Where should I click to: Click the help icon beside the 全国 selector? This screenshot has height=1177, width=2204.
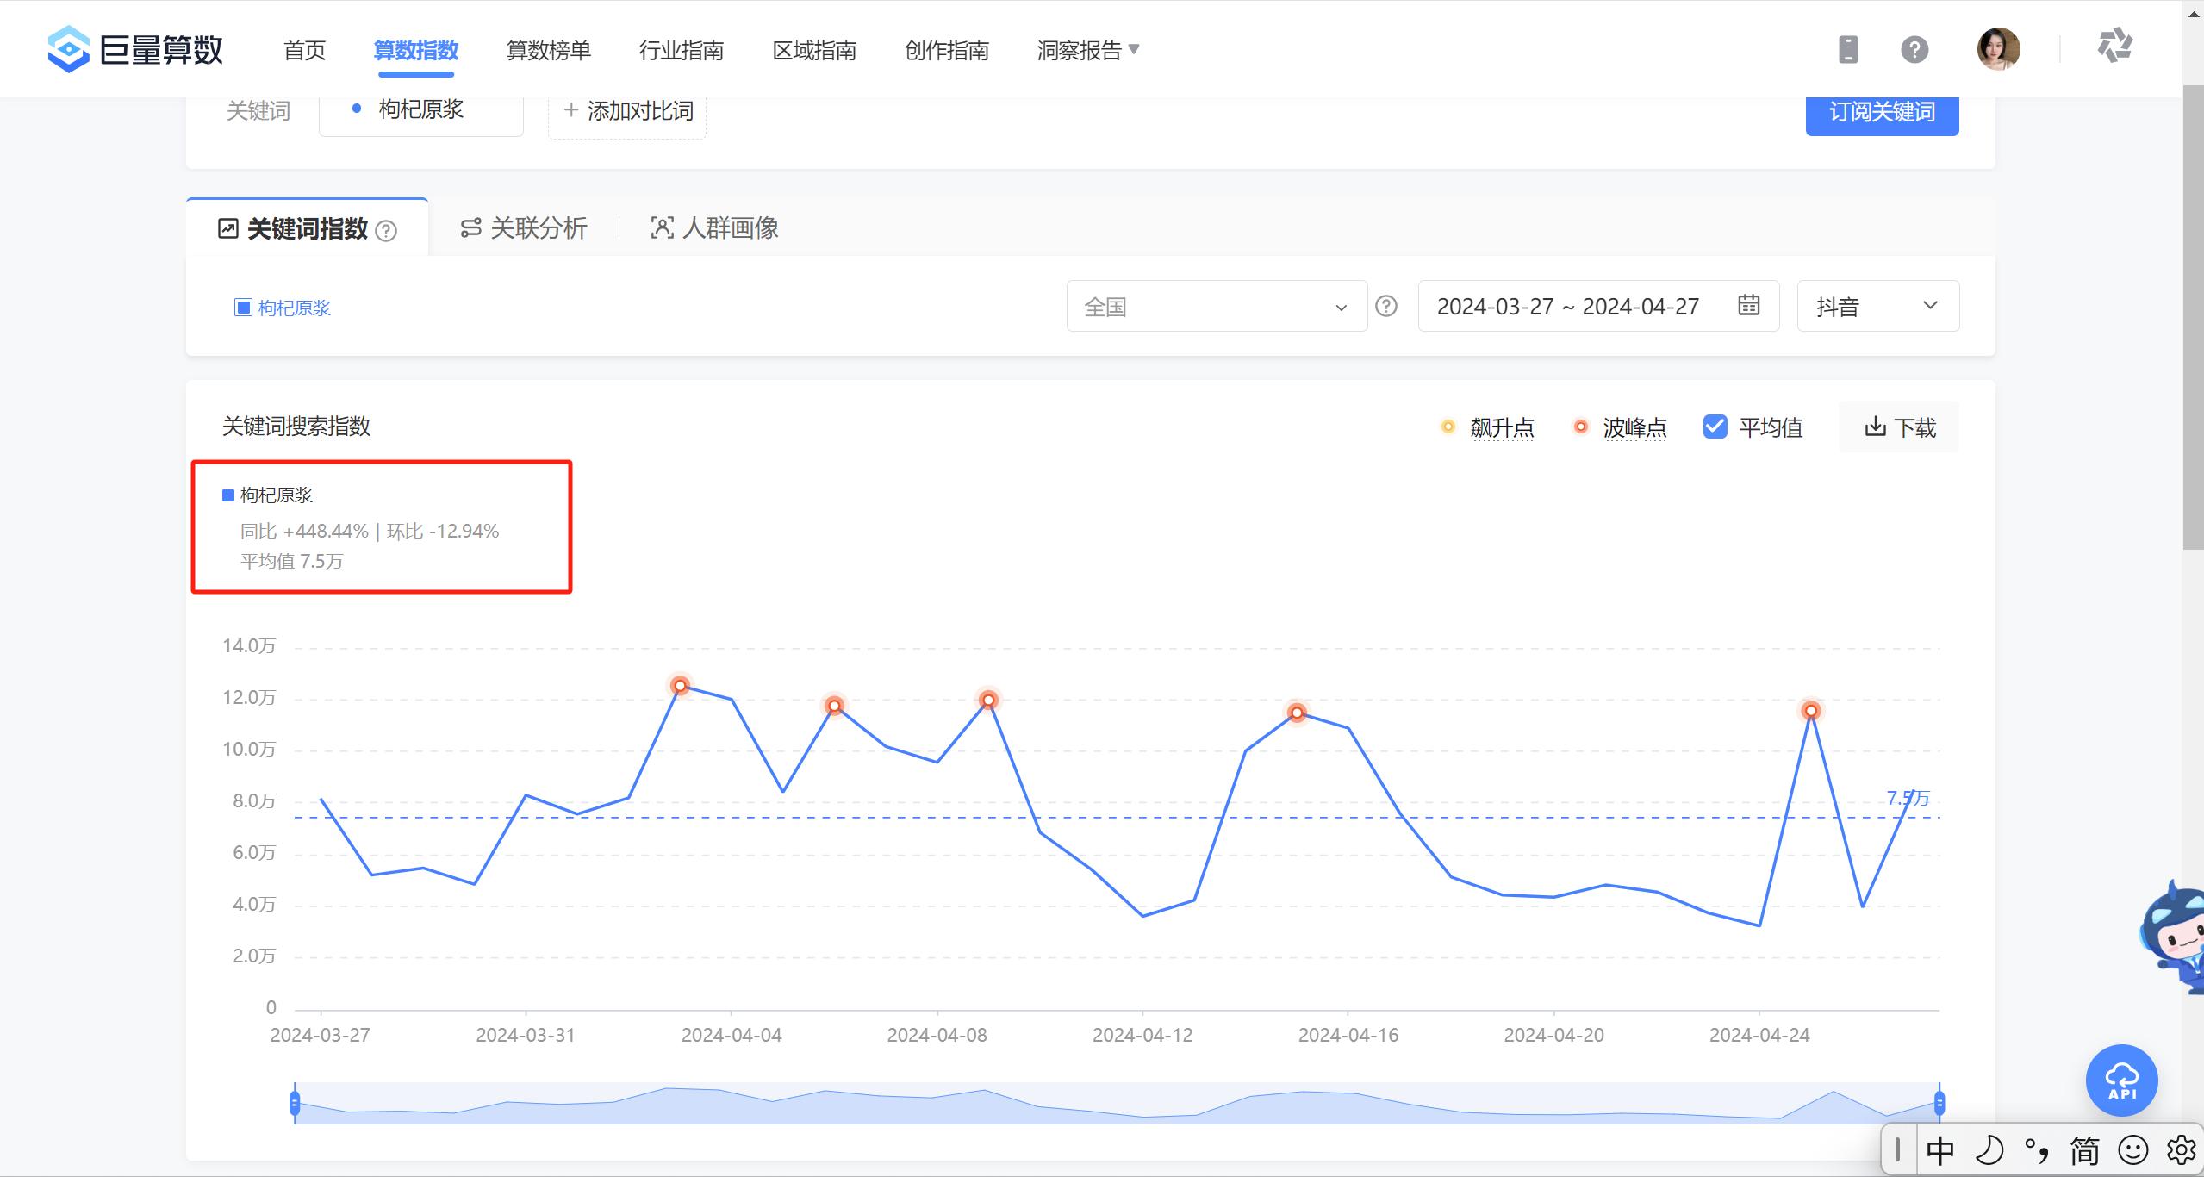[x=1385, y=305]
